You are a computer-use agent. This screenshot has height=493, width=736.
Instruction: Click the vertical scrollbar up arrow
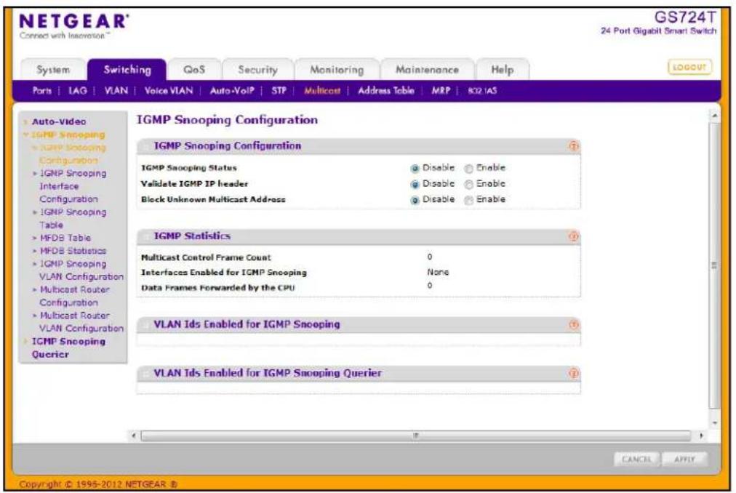714,116
